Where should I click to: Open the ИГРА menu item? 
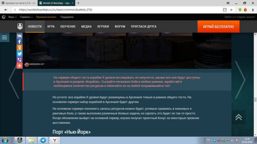point(51,27)
